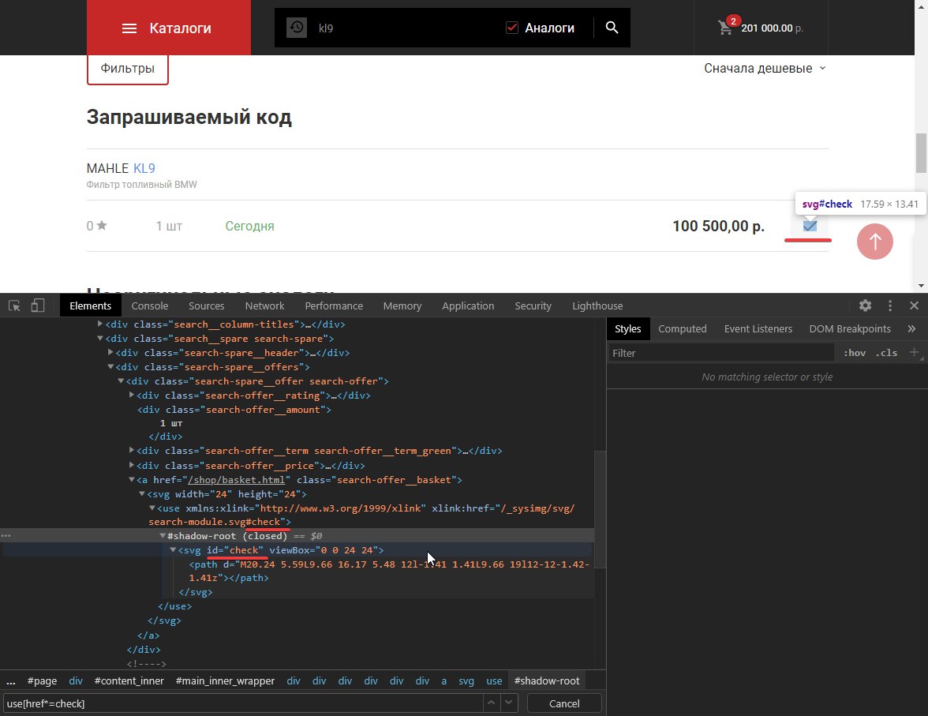Open the Computed styles tab
The image size is (928, 716).
(683, 329)
